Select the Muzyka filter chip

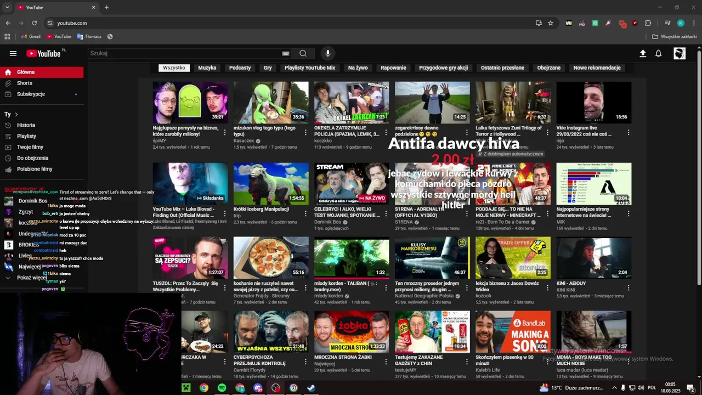click(x=207, y=67)
